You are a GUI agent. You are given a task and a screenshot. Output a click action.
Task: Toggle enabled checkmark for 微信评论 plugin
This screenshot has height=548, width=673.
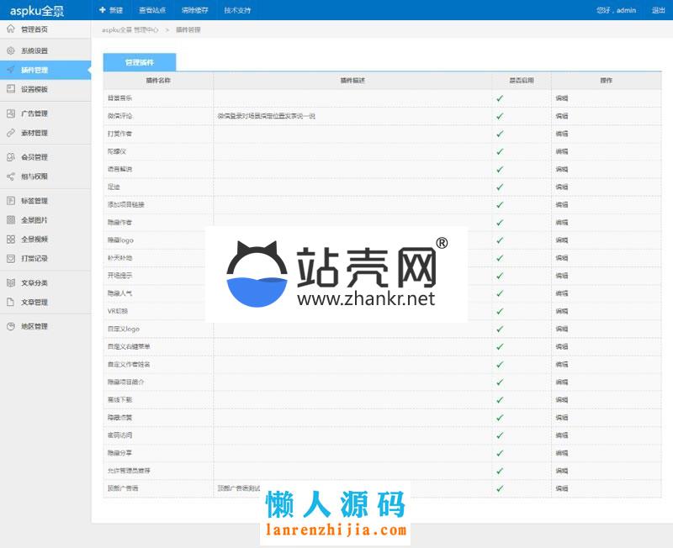coord(500,116)
